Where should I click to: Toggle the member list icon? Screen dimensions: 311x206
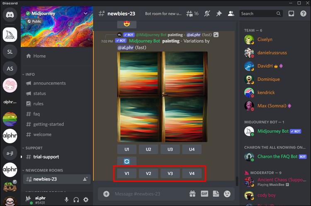tap(231, 14)
